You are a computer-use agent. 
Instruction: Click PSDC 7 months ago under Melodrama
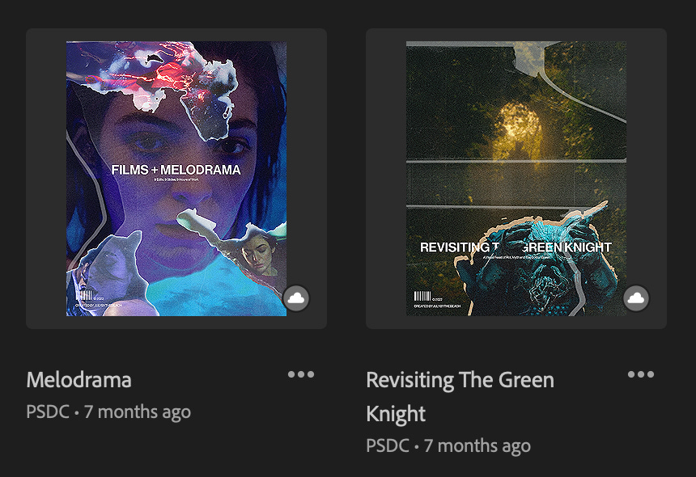tap(108, 412)
